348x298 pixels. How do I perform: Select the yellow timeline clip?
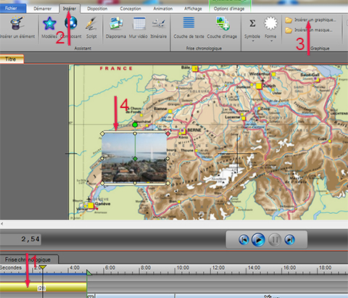coord(43,286)
